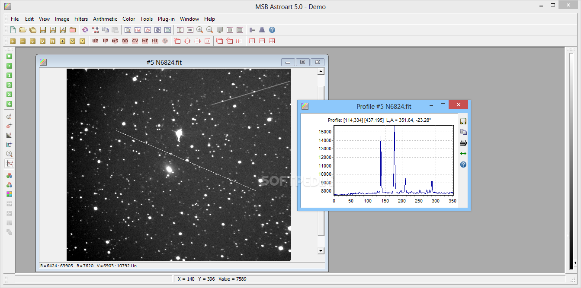This screenshot has width=581, height=288.
Task: Click the green number 3 sidebar icon
Action: [x=9, y=94]
